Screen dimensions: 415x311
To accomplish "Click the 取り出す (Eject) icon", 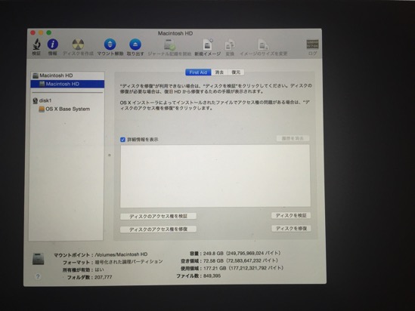I will tap(135, 45).
